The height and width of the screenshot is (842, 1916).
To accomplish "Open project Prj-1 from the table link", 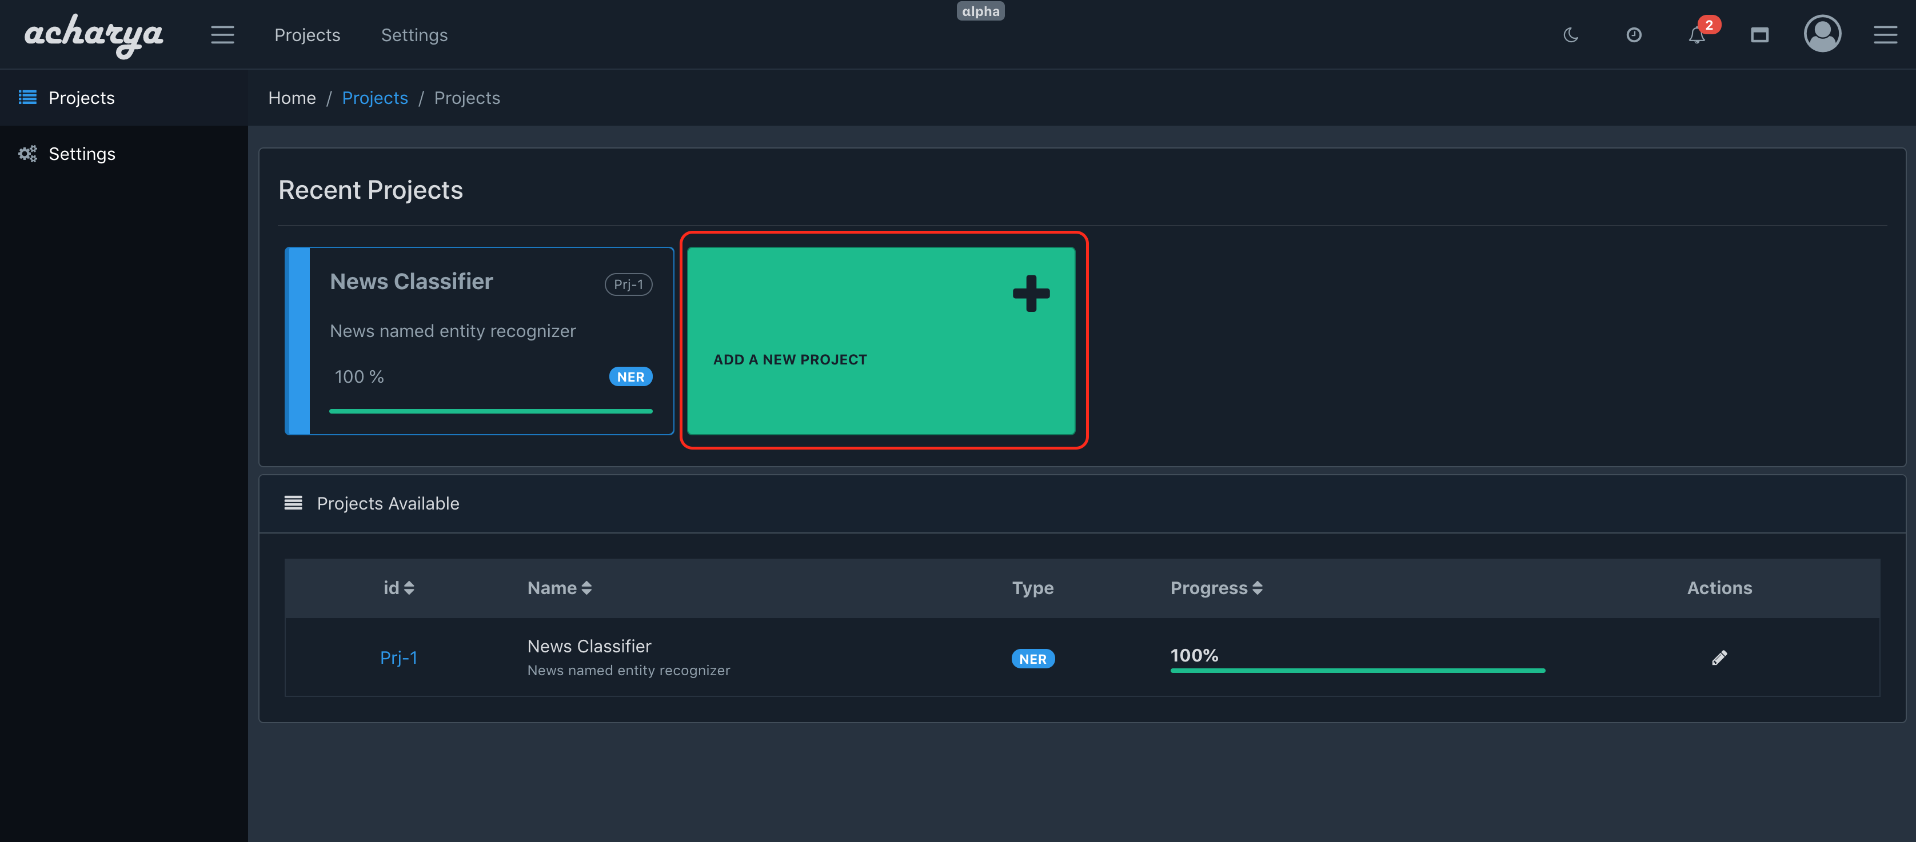I will pyautogui.click(x=398, y=657).
